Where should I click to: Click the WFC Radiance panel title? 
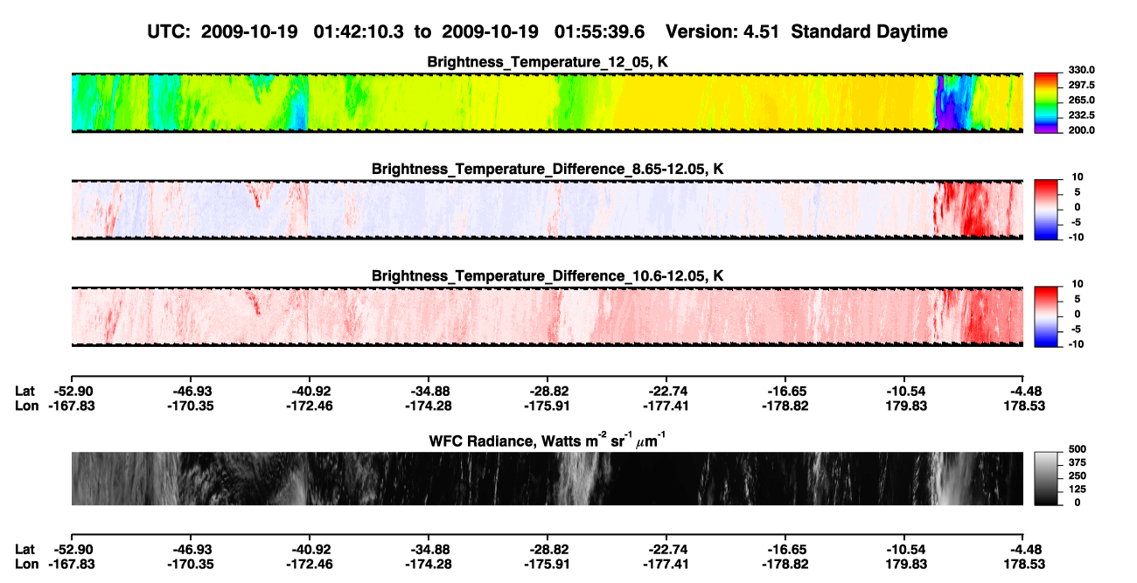pos(548,441)
